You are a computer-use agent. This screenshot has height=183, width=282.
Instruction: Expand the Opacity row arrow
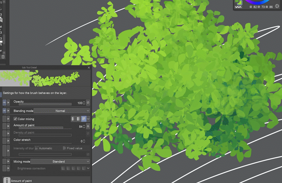pyautogui.click(x=8, y=102)
